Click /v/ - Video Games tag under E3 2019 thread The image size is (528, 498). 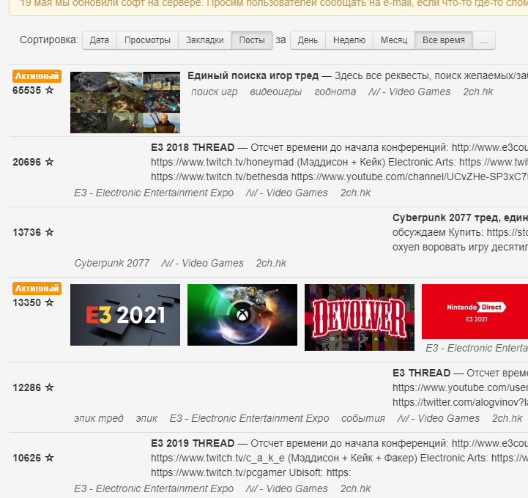[x=286, y=489]
